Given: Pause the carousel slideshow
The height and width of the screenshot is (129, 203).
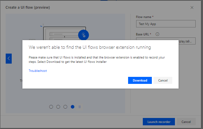Looking at the screenshot, I should pos(80,107).
